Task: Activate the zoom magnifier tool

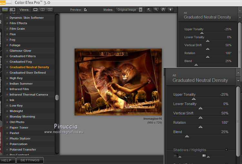Action: [156, 10]
